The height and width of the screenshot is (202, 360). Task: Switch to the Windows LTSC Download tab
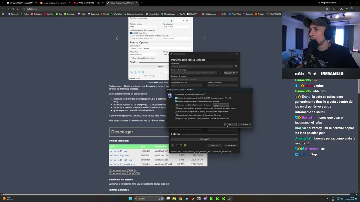(22, 3)
